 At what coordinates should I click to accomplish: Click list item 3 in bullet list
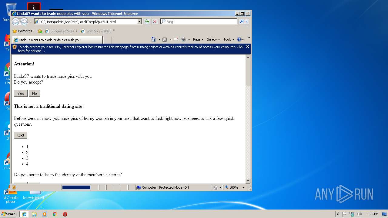27,158
